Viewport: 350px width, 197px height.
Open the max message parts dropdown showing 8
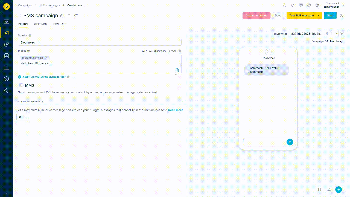coord(23,117)
